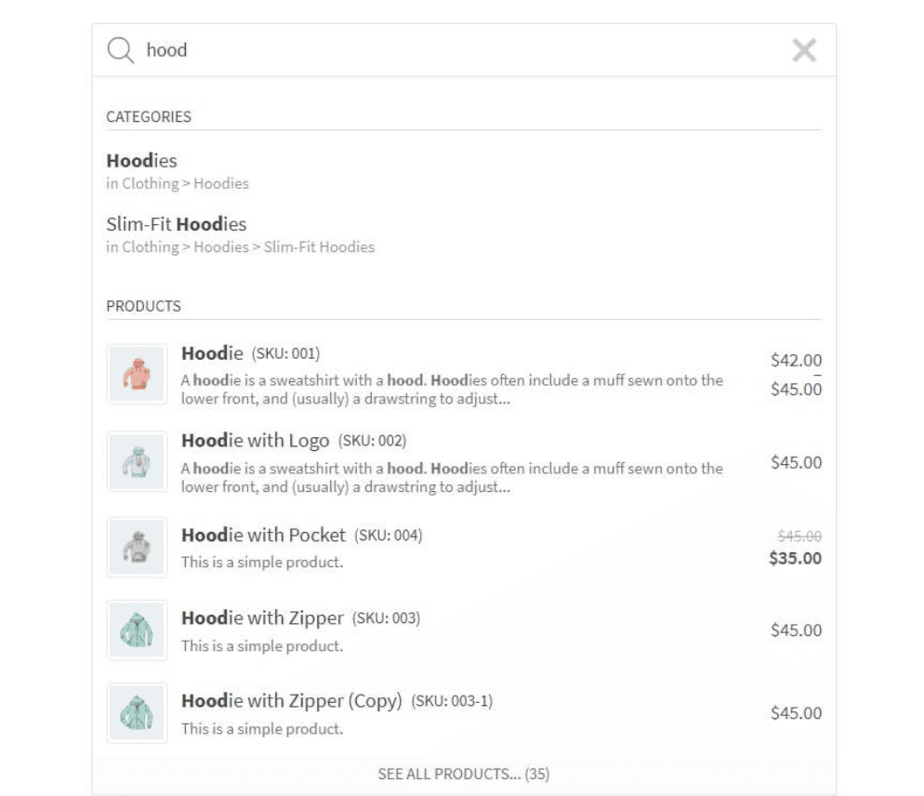Click the red Hoodie product thumbnail
The width and height of the screenshot is (924, 796).
click(x=137, y=374)
